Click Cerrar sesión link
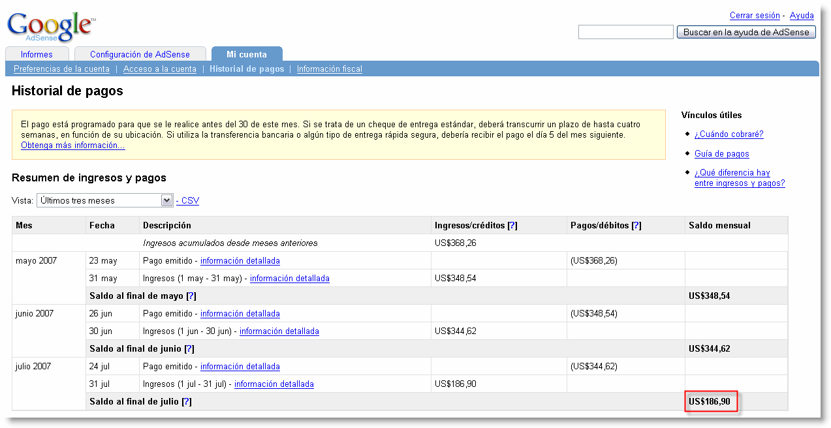The width and height of the screenshot is (831, 428). tap(755, 16)
